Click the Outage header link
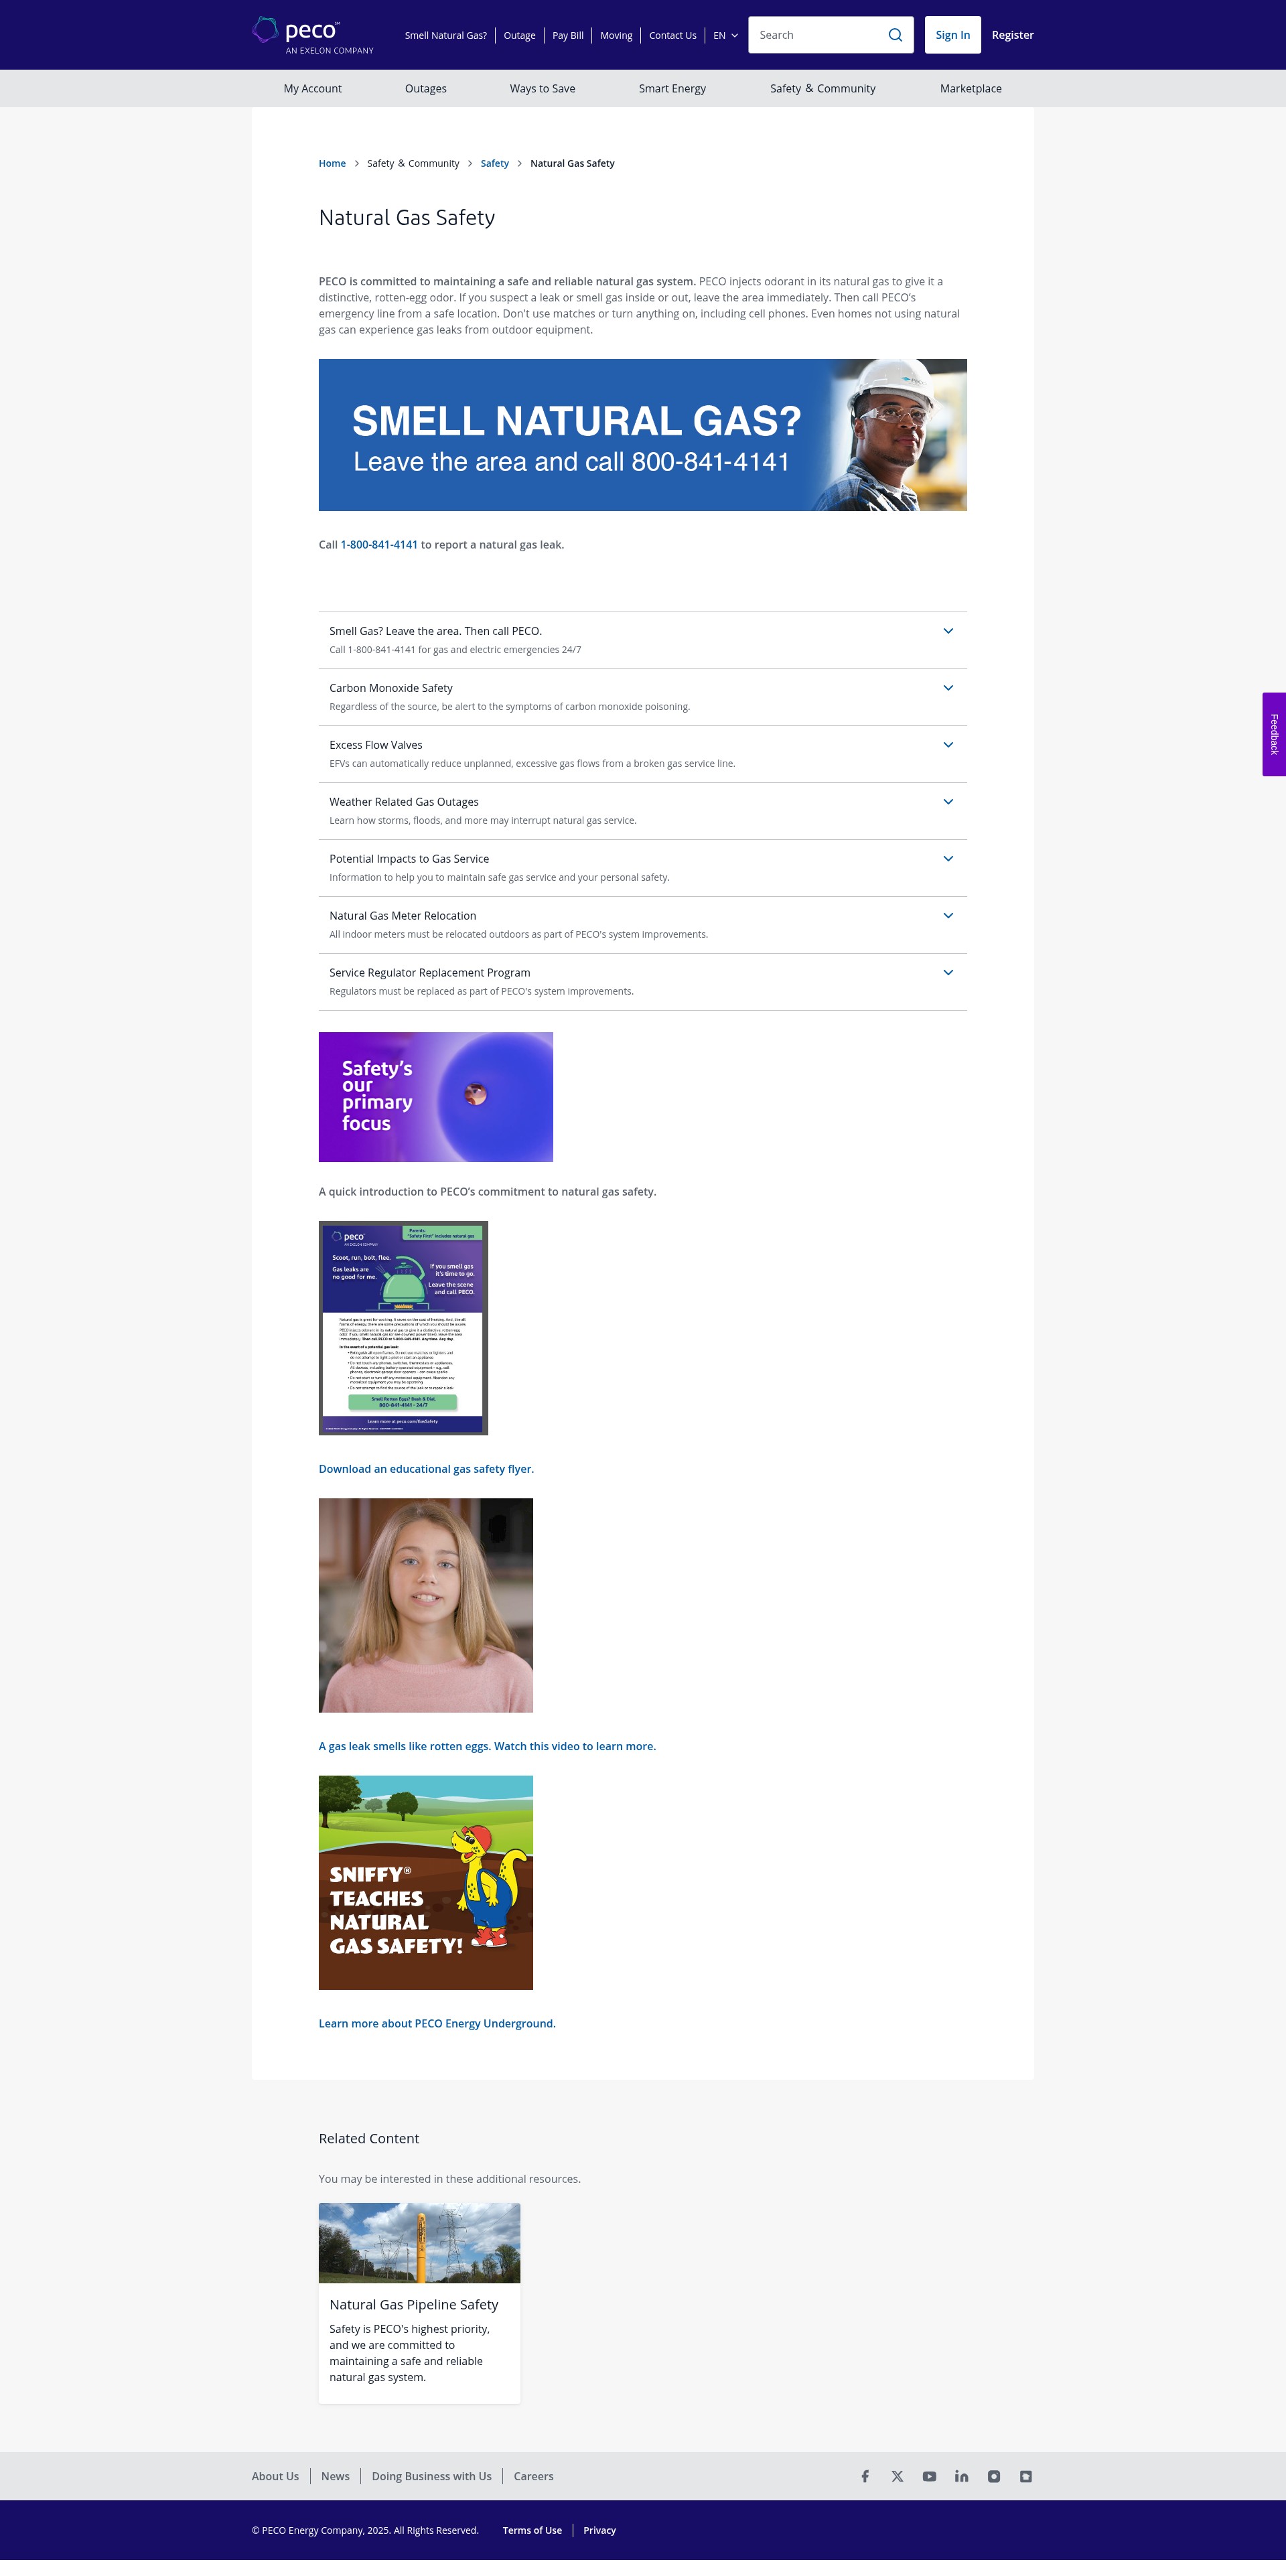This screenshot has height=2576, width=1286. pos(519,35)
